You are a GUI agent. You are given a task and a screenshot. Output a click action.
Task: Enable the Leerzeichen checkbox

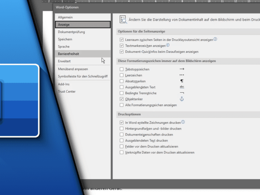pos(122,75)
